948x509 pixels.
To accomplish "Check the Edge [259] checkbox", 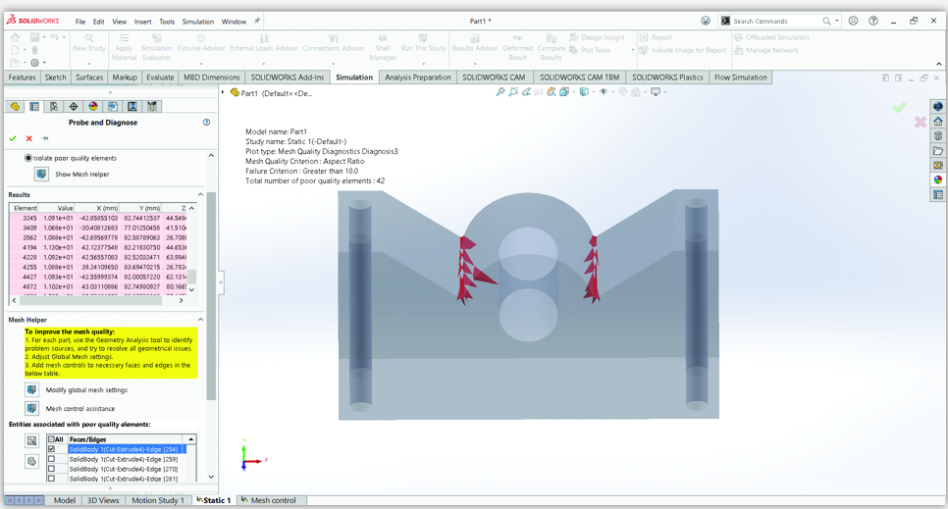I will click(51, 459).
